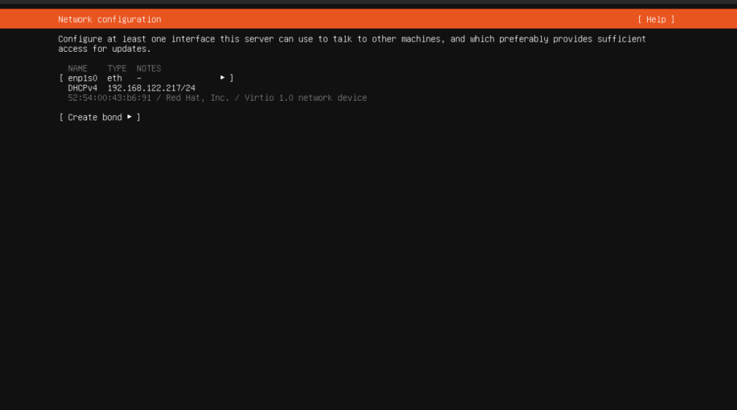Viewport: 737px width, 410px height.
Task: Click the NAME column header
Action: point(78,68)
